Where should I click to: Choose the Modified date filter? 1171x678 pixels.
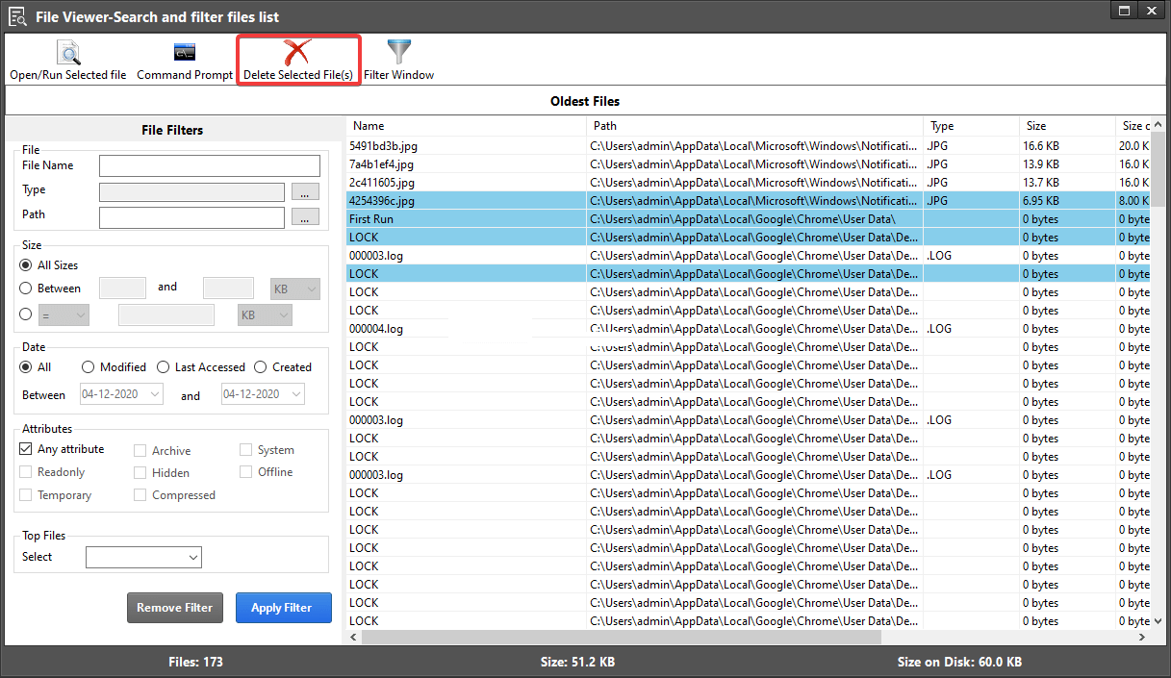pos(88,366)
